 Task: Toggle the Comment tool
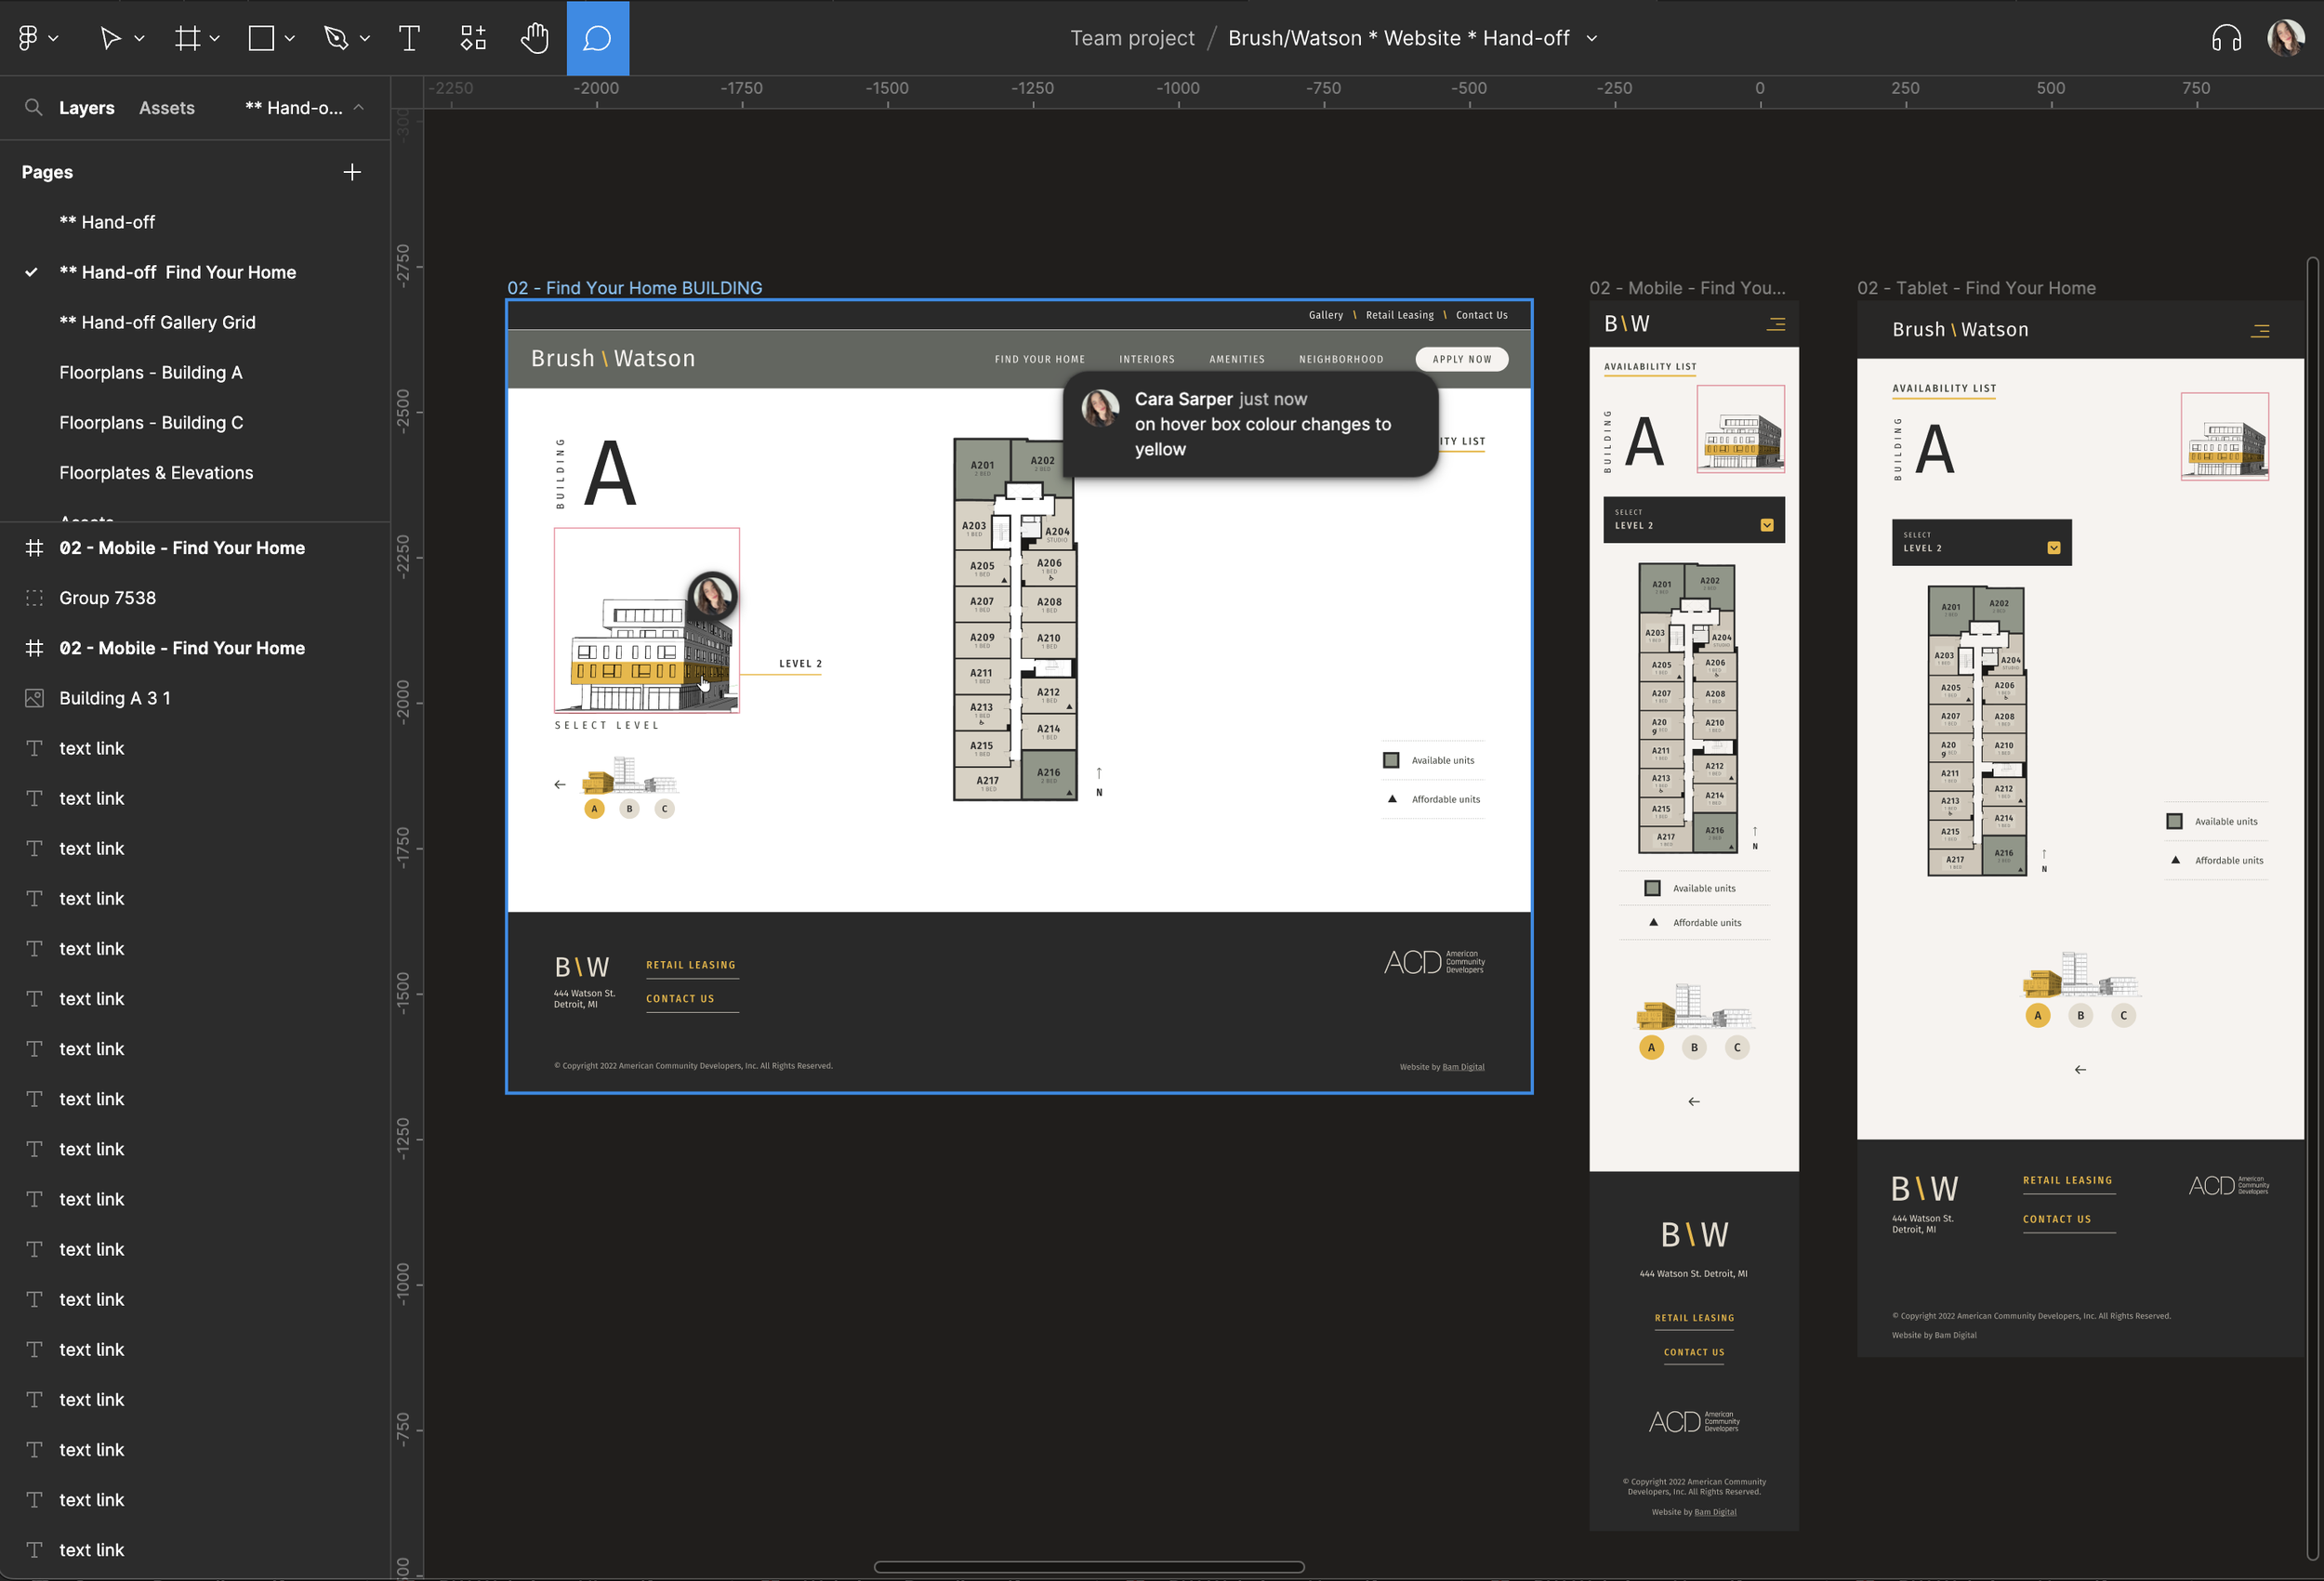tap(597, 38)
